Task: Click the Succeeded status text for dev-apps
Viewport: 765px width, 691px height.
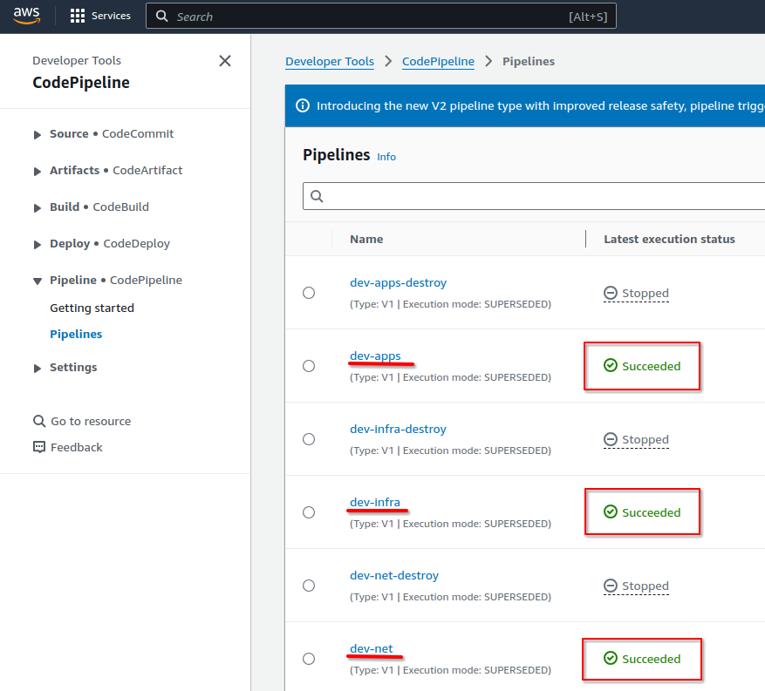Action: tap(651, 367)
